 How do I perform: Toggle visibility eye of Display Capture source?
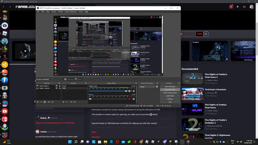(x=56, y=88)
